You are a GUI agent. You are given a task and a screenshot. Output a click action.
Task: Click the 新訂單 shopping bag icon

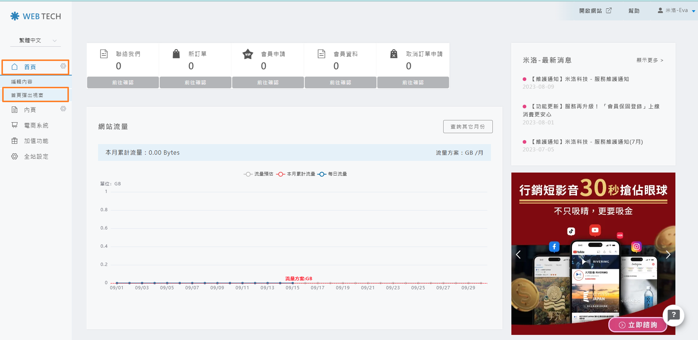tap(176, 54)
